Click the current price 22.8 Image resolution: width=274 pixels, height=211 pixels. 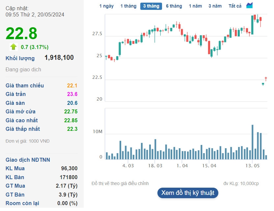(x=21, y=33)
